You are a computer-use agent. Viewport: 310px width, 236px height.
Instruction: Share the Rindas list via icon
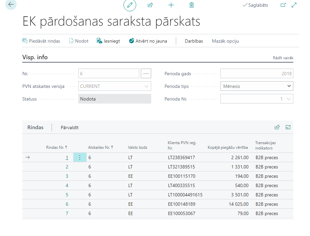277,127
